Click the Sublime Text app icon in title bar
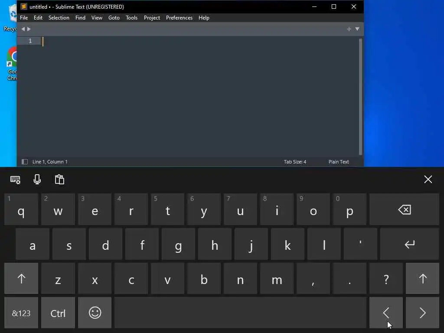The height and width of the screenshot is (333, 444). tap(24, 6)
